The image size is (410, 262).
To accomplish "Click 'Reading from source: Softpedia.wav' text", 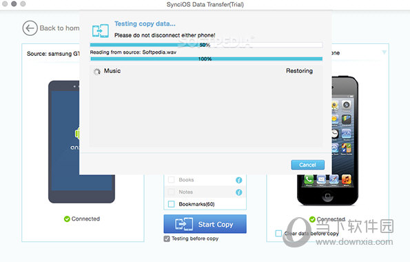I will (133, 52).
